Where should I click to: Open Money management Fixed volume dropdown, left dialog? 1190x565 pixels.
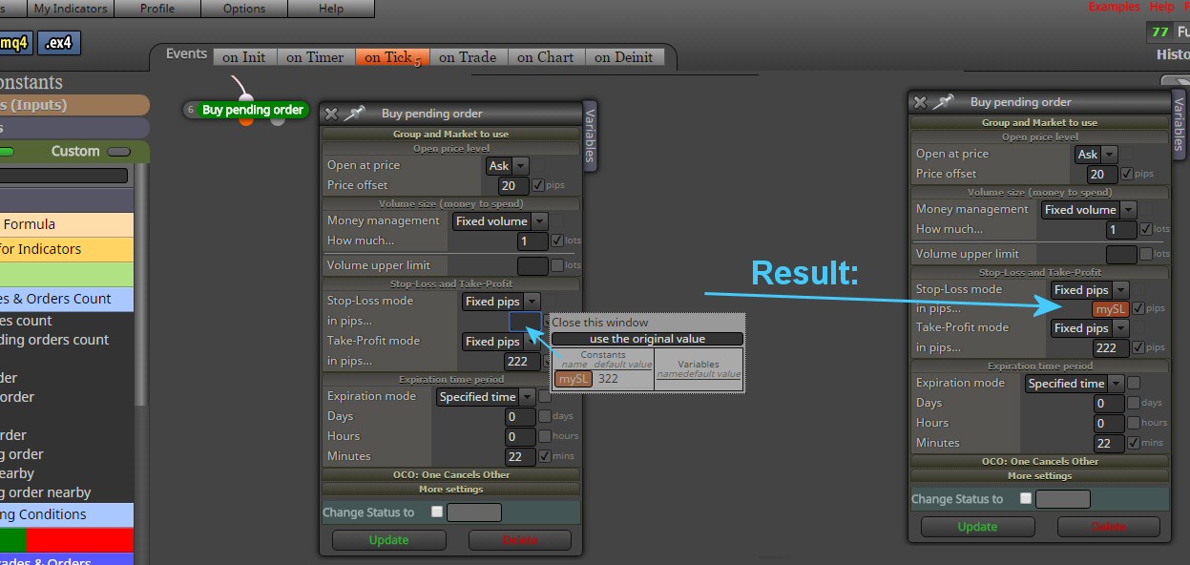500,221
